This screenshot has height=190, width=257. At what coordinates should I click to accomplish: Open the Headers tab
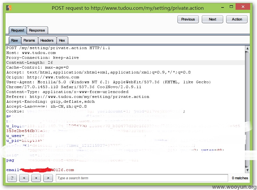point(47,40)
